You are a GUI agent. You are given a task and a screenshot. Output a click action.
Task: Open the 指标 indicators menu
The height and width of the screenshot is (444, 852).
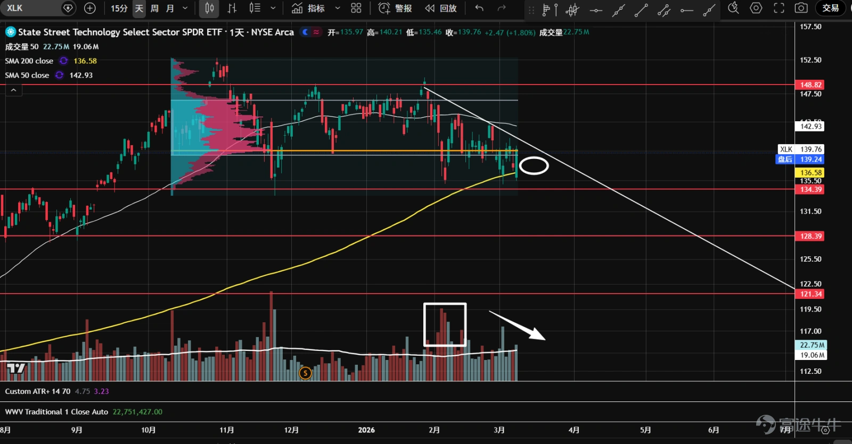(x=308, y=9)
